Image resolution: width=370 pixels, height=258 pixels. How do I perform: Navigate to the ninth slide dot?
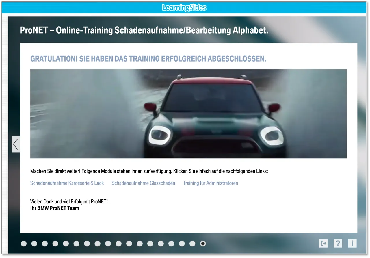[x=108, y=244]
